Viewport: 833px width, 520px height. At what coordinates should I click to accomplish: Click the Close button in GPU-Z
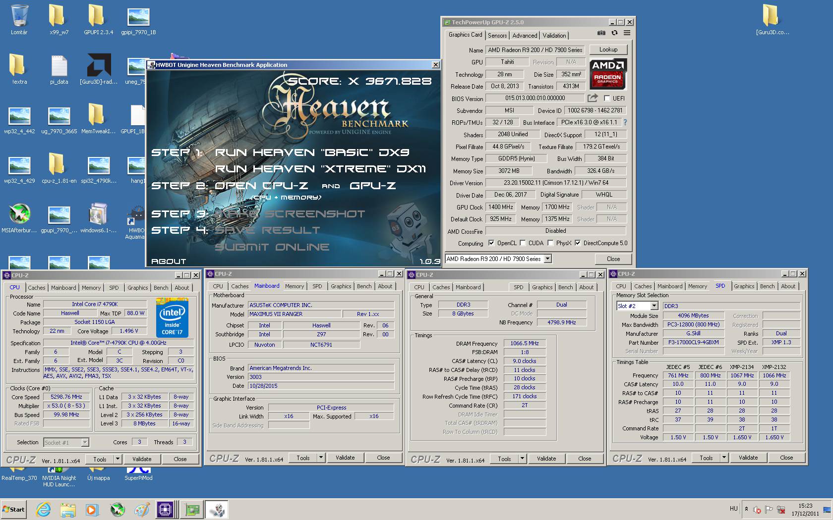[613, 259]
